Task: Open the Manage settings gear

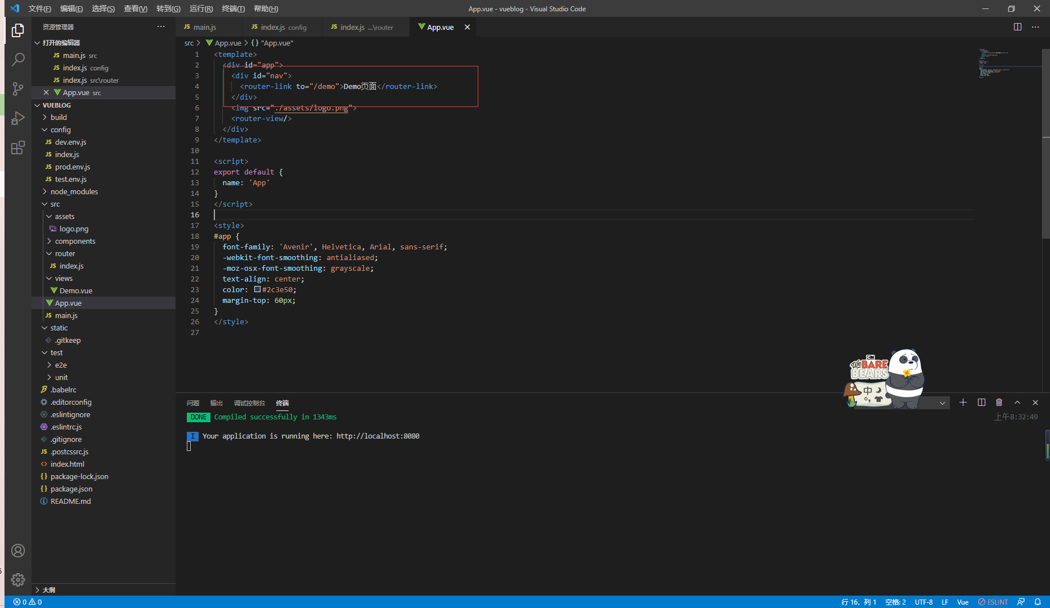Action: click(x=18, y=580)
